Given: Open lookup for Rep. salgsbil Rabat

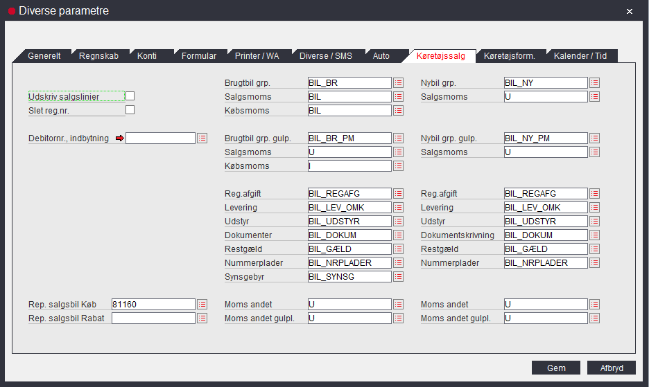Looking at the screenshot, I should [202, 318].
